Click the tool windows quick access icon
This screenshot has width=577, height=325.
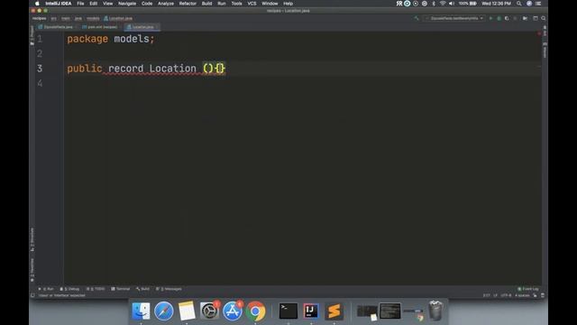(x=32, y=295)
